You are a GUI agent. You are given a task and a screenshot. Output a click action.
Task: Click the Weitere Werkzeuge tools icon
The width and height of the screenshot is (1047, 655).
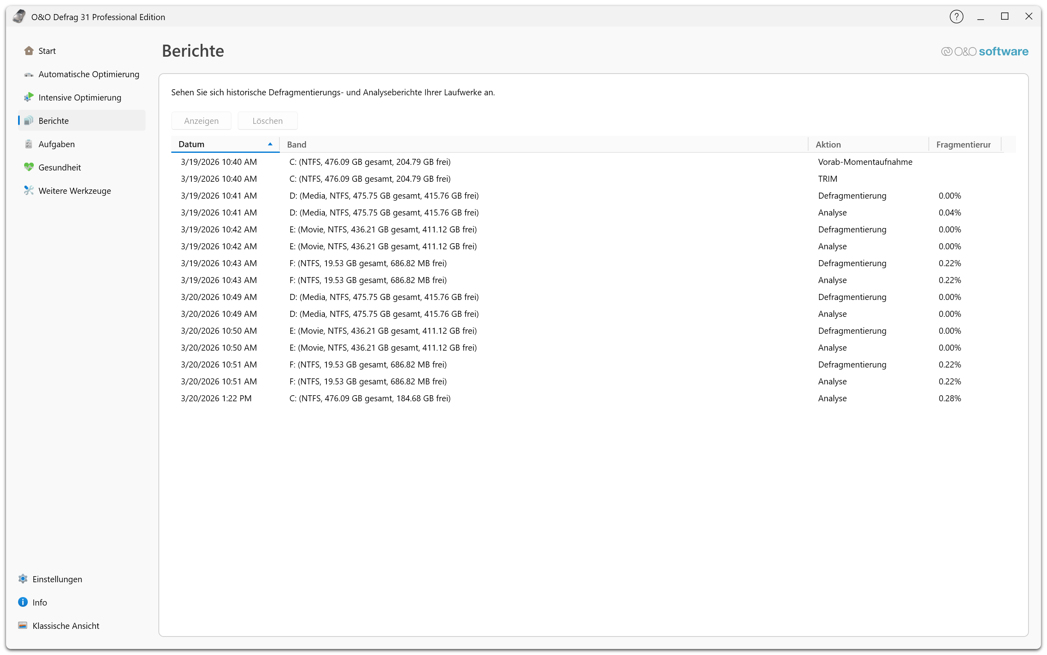point(29,191)
